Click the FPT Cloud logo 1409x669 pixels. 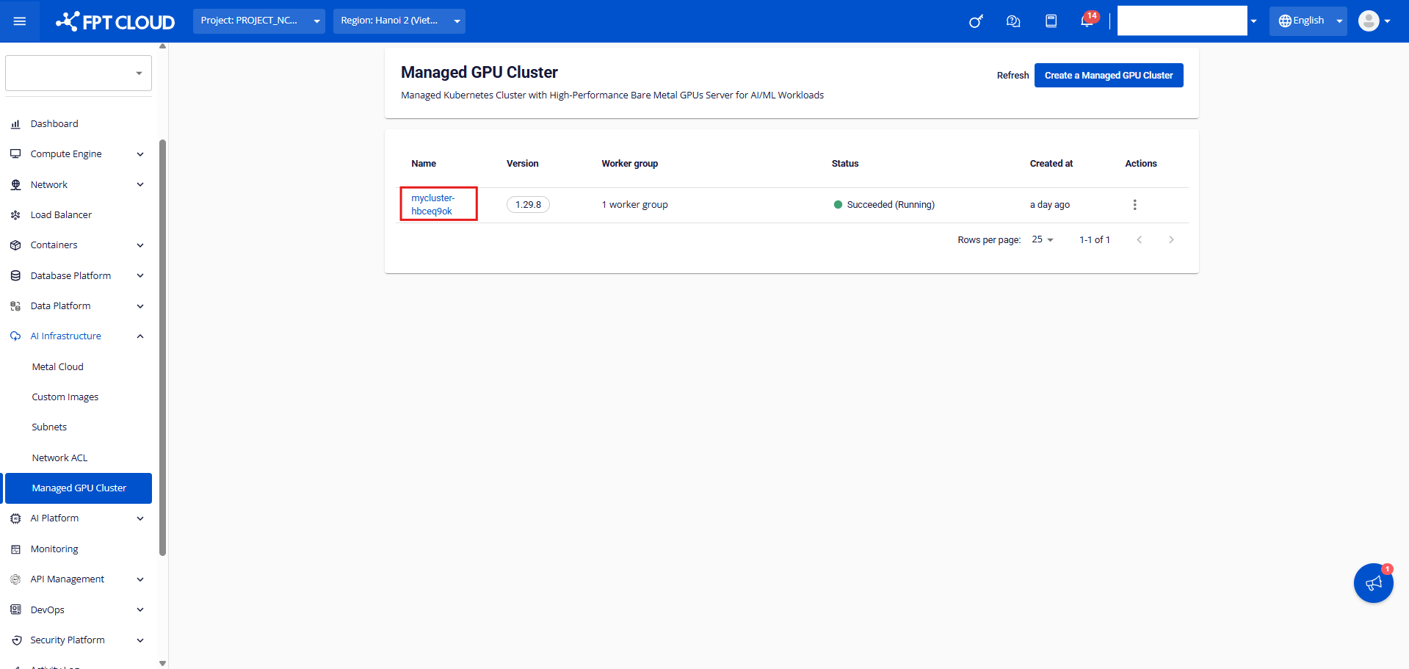click(115, 21)
